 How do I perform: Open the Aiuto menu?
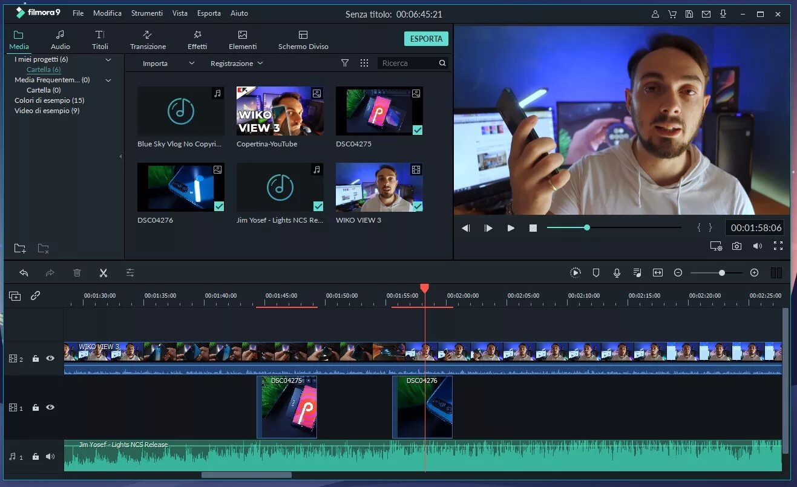pyautogui.click(x=239, y=13)
